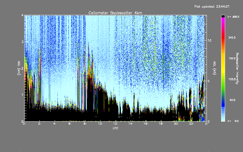Click the 10: hour tick label
Viewport: 243px width, 152px height.
(100, 124)
